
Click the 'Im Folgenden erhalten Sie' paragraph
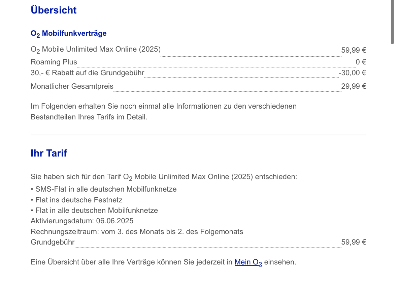click(164, 112)
